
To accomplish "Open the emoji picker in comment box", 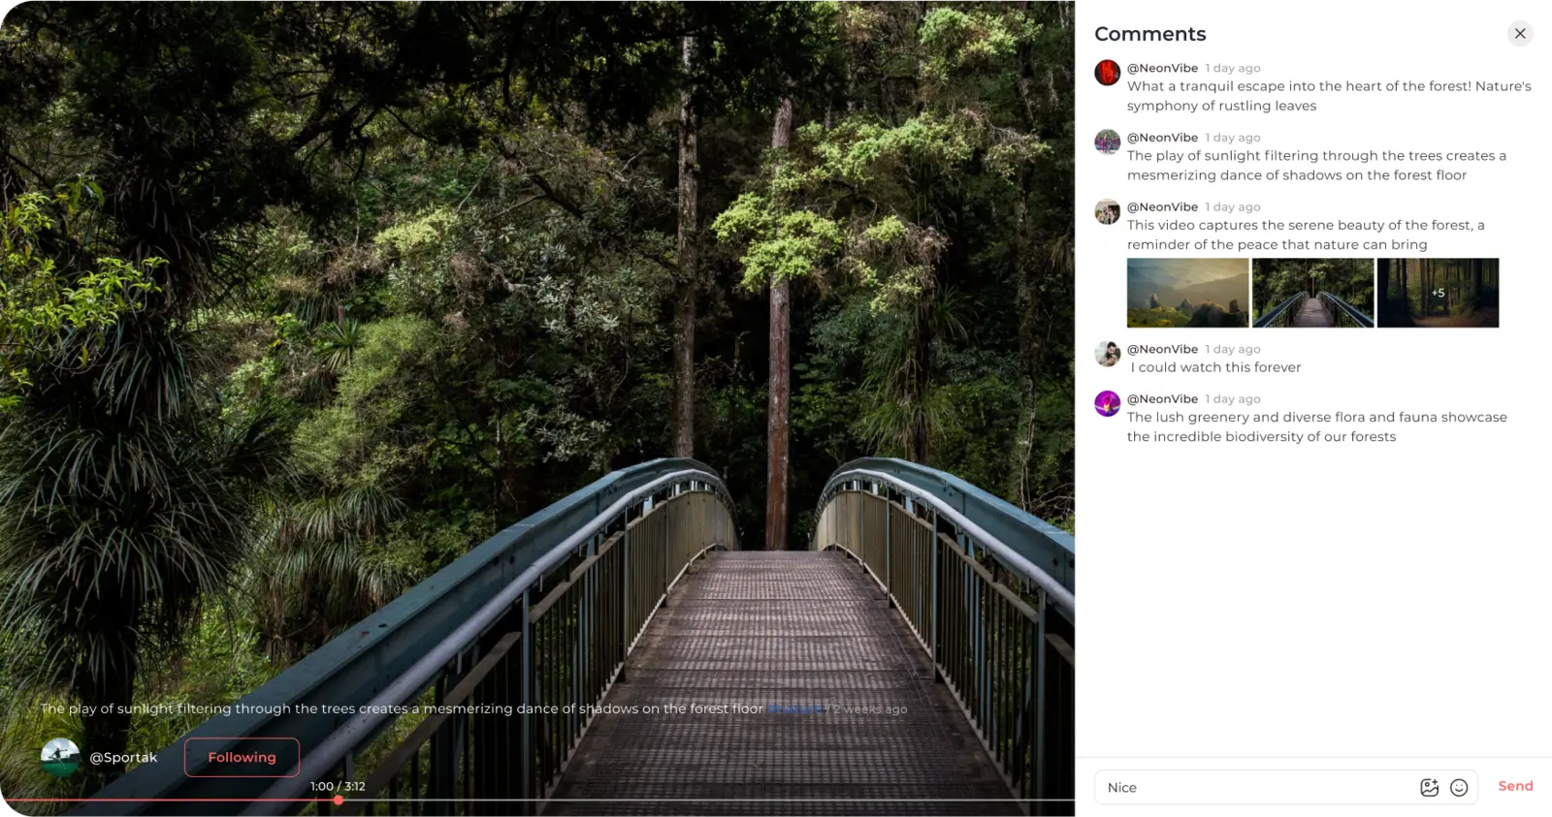I will (1459, 788).
